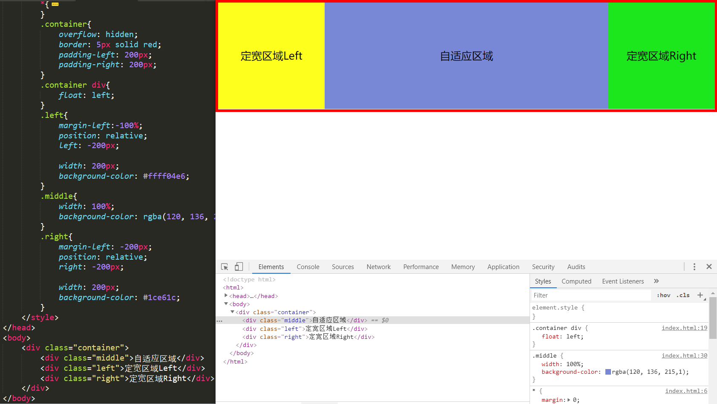Click the width: 100% declaration in Styles
The height and width of the screenshot is (404, 717).
562,364
